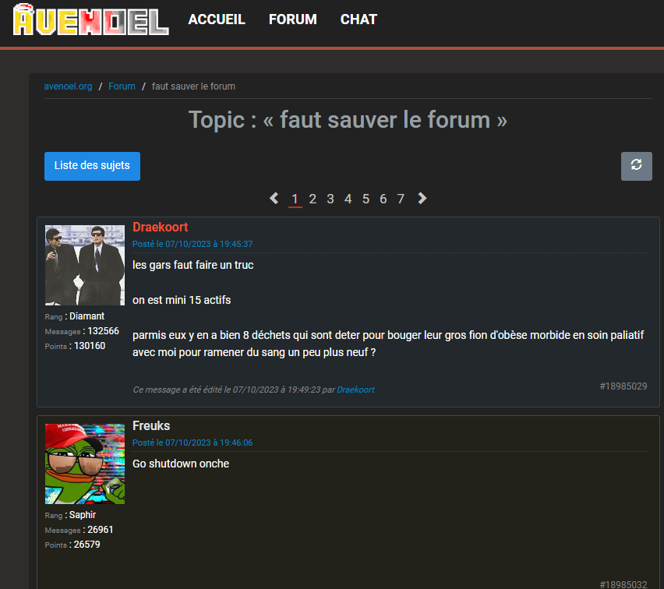Screen dimensions: 664x589
Task: Click Draekoort link in the edit notice
Action: [355, 390]
